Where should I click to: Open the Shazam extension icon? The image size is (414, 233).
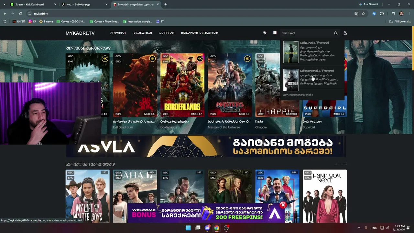pos(374,14)
